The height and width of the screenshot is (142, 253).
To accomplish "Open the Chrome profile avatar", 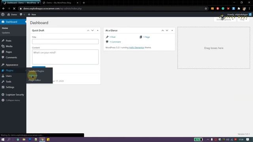I will click(244, 9).
